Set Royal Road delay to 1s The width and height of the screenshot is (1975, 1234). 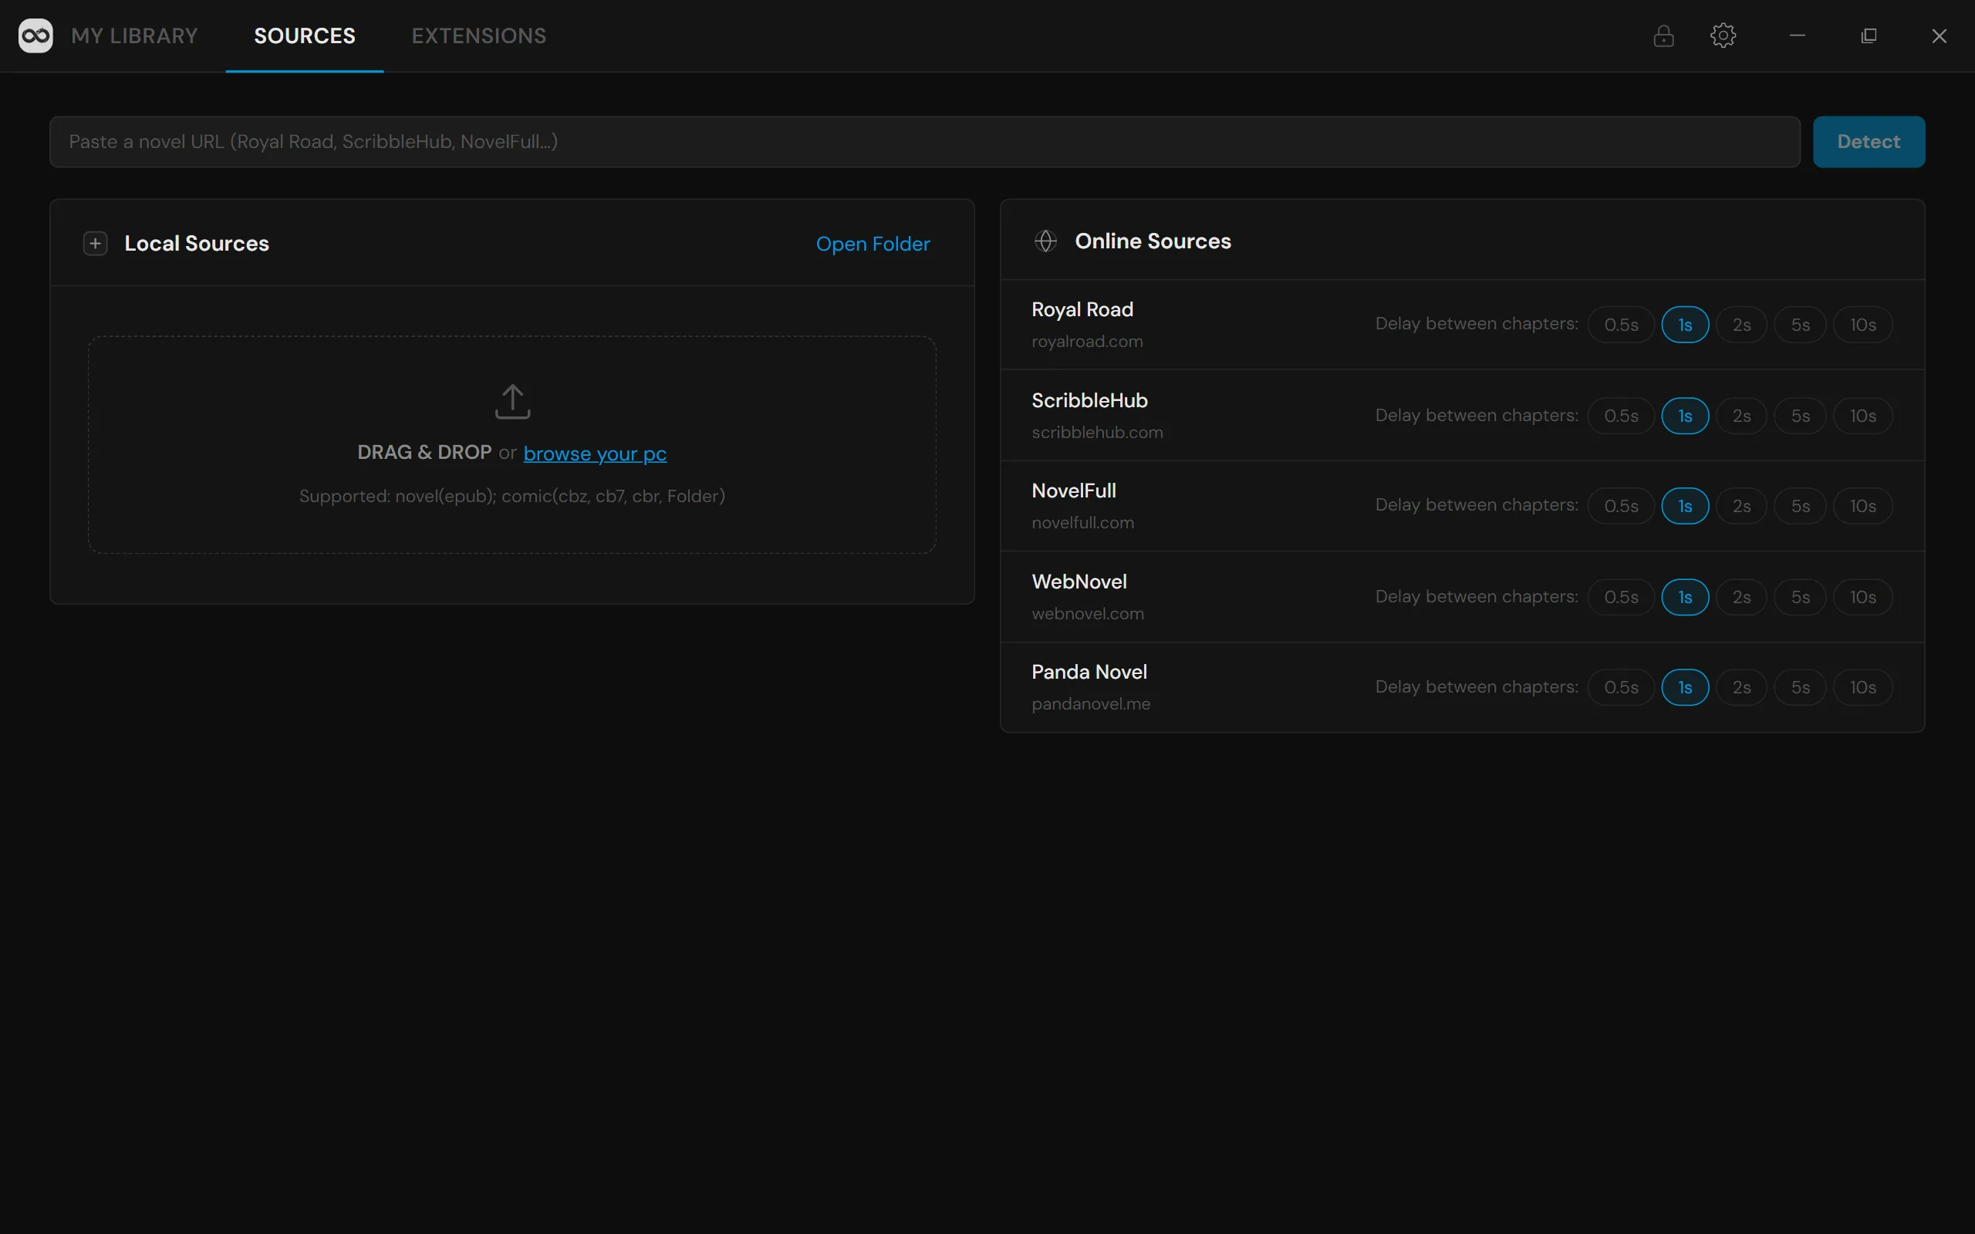pyautogui.click(x=1684, y=325)
